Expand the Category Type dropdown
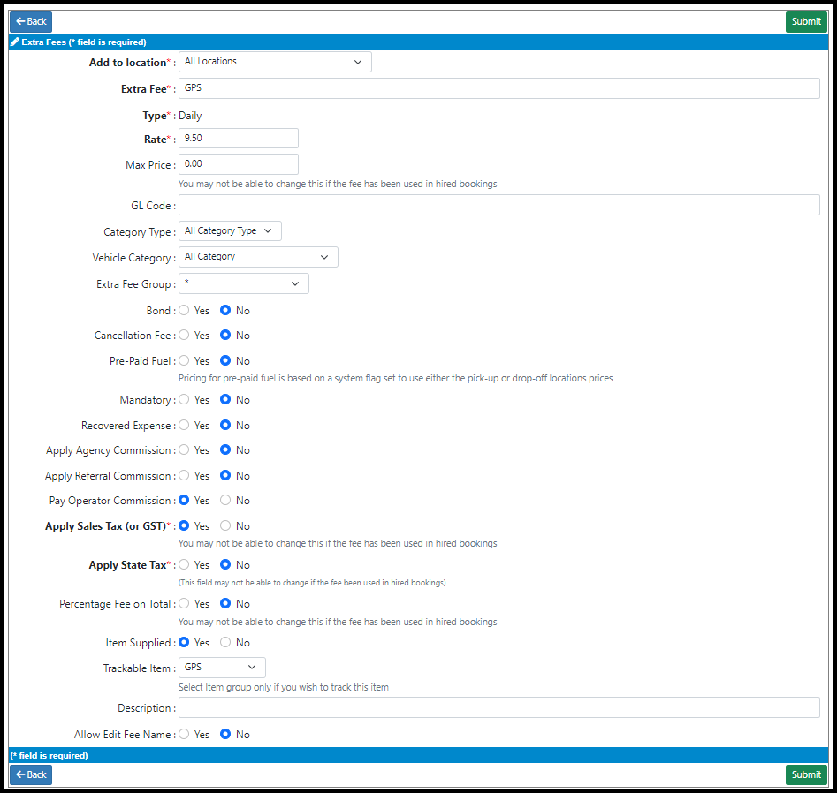Screen dimensions: 837x793 230,231
